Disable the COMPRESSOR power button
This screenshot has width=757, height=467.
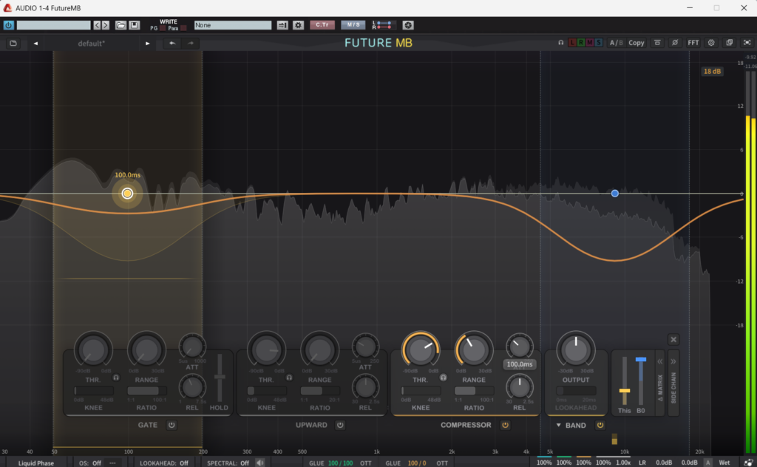(505, 425)
